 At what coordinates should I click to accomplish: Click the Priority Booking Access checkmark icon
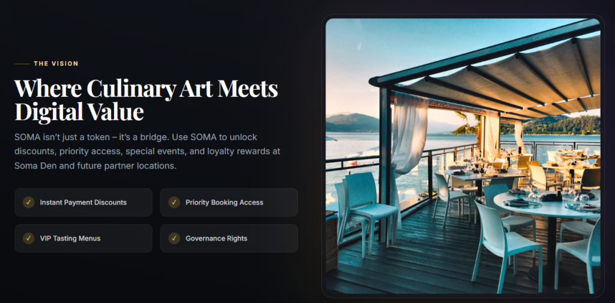tap(174, 203)
